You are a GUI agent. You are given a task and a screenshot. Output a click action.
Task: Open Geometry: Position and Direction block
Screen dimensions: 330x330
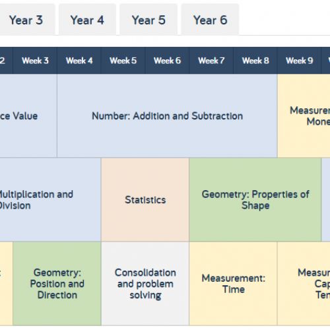coord(57,284)
